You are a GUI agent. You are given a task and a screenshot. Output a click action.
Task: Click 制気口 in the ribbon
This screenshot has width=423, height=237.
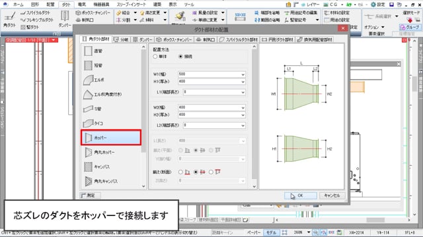[85, 20]
